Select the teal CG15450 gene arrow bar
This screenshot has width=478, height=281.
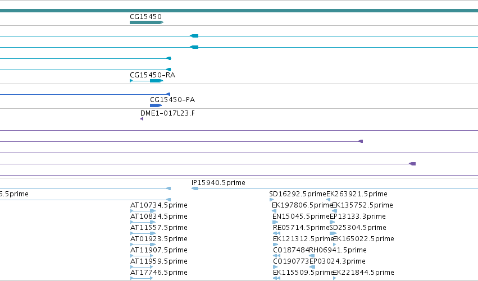point(147,22)
